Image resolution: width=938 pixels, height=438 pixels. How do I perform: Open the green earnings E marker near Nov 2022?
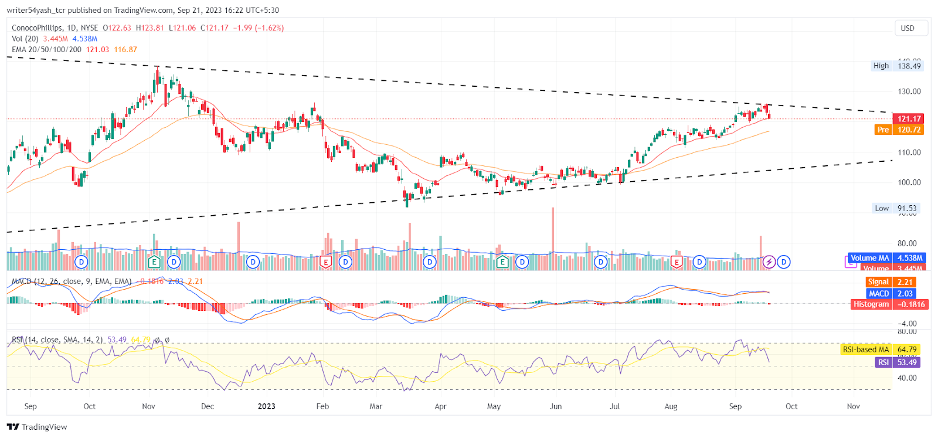(154, 262)
